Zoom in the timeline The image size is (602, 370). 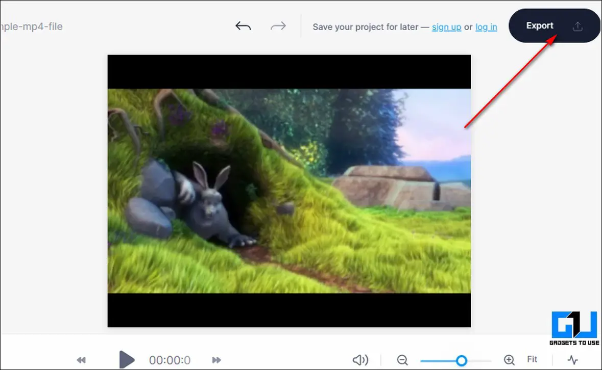[x=509, y=360]
